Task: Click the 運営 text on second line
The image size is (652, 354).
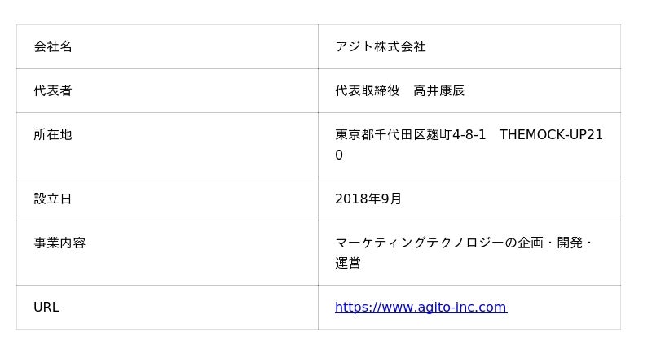Action: pyautogui.click(x=348, y=264)
